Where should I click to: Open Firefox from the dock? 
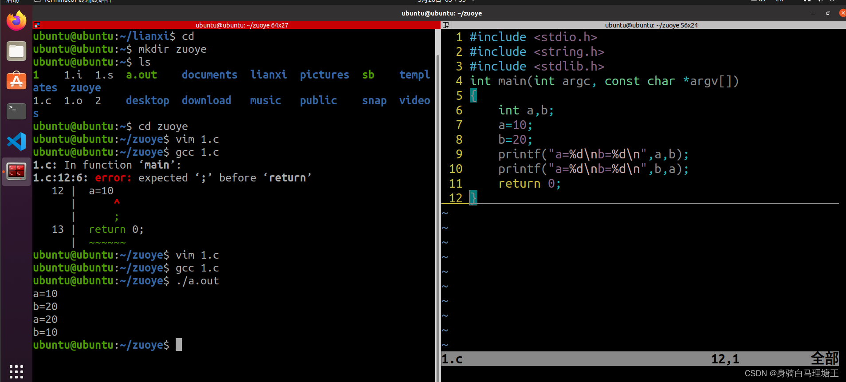pos(16,21)
